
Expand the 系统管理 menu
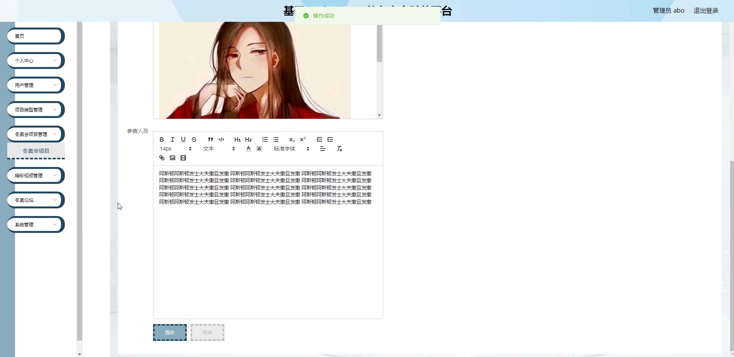tap(36, 224)
